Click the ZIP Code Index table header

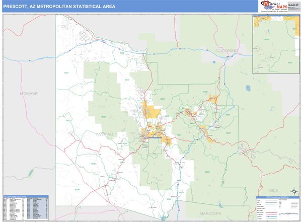pos(25,196)
